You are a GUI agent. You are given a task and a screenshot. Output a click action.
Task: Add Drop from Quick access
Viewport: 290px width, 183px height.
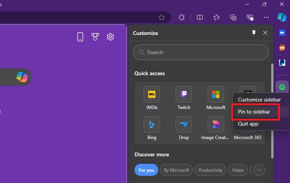[x=184, y=124]
